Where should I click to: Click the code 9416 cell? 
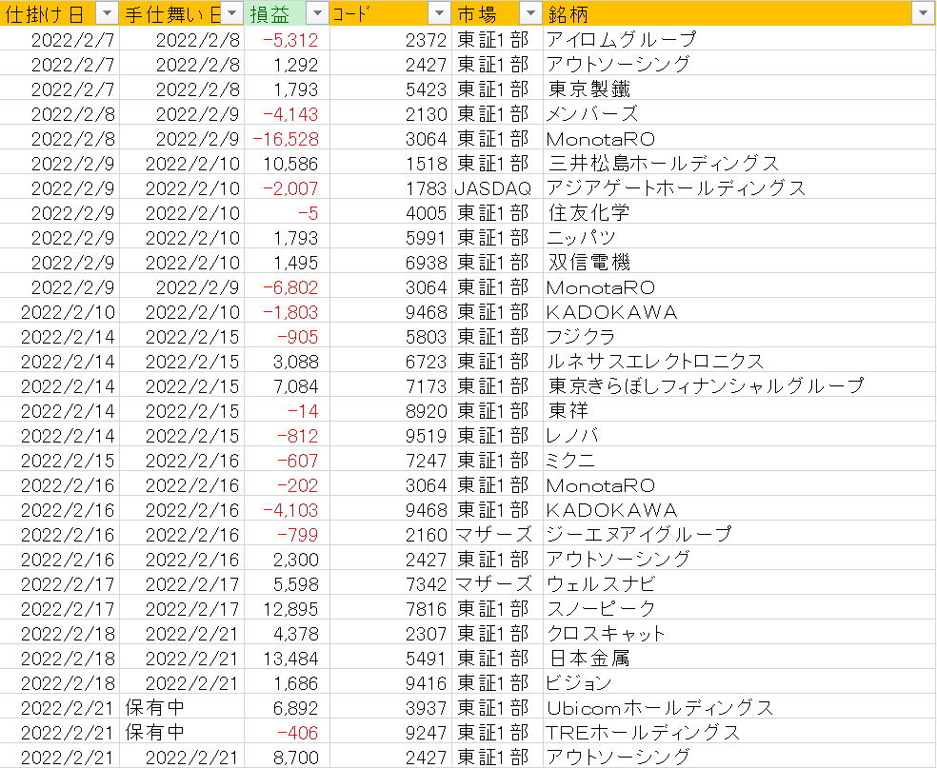(x=390, y=683)
